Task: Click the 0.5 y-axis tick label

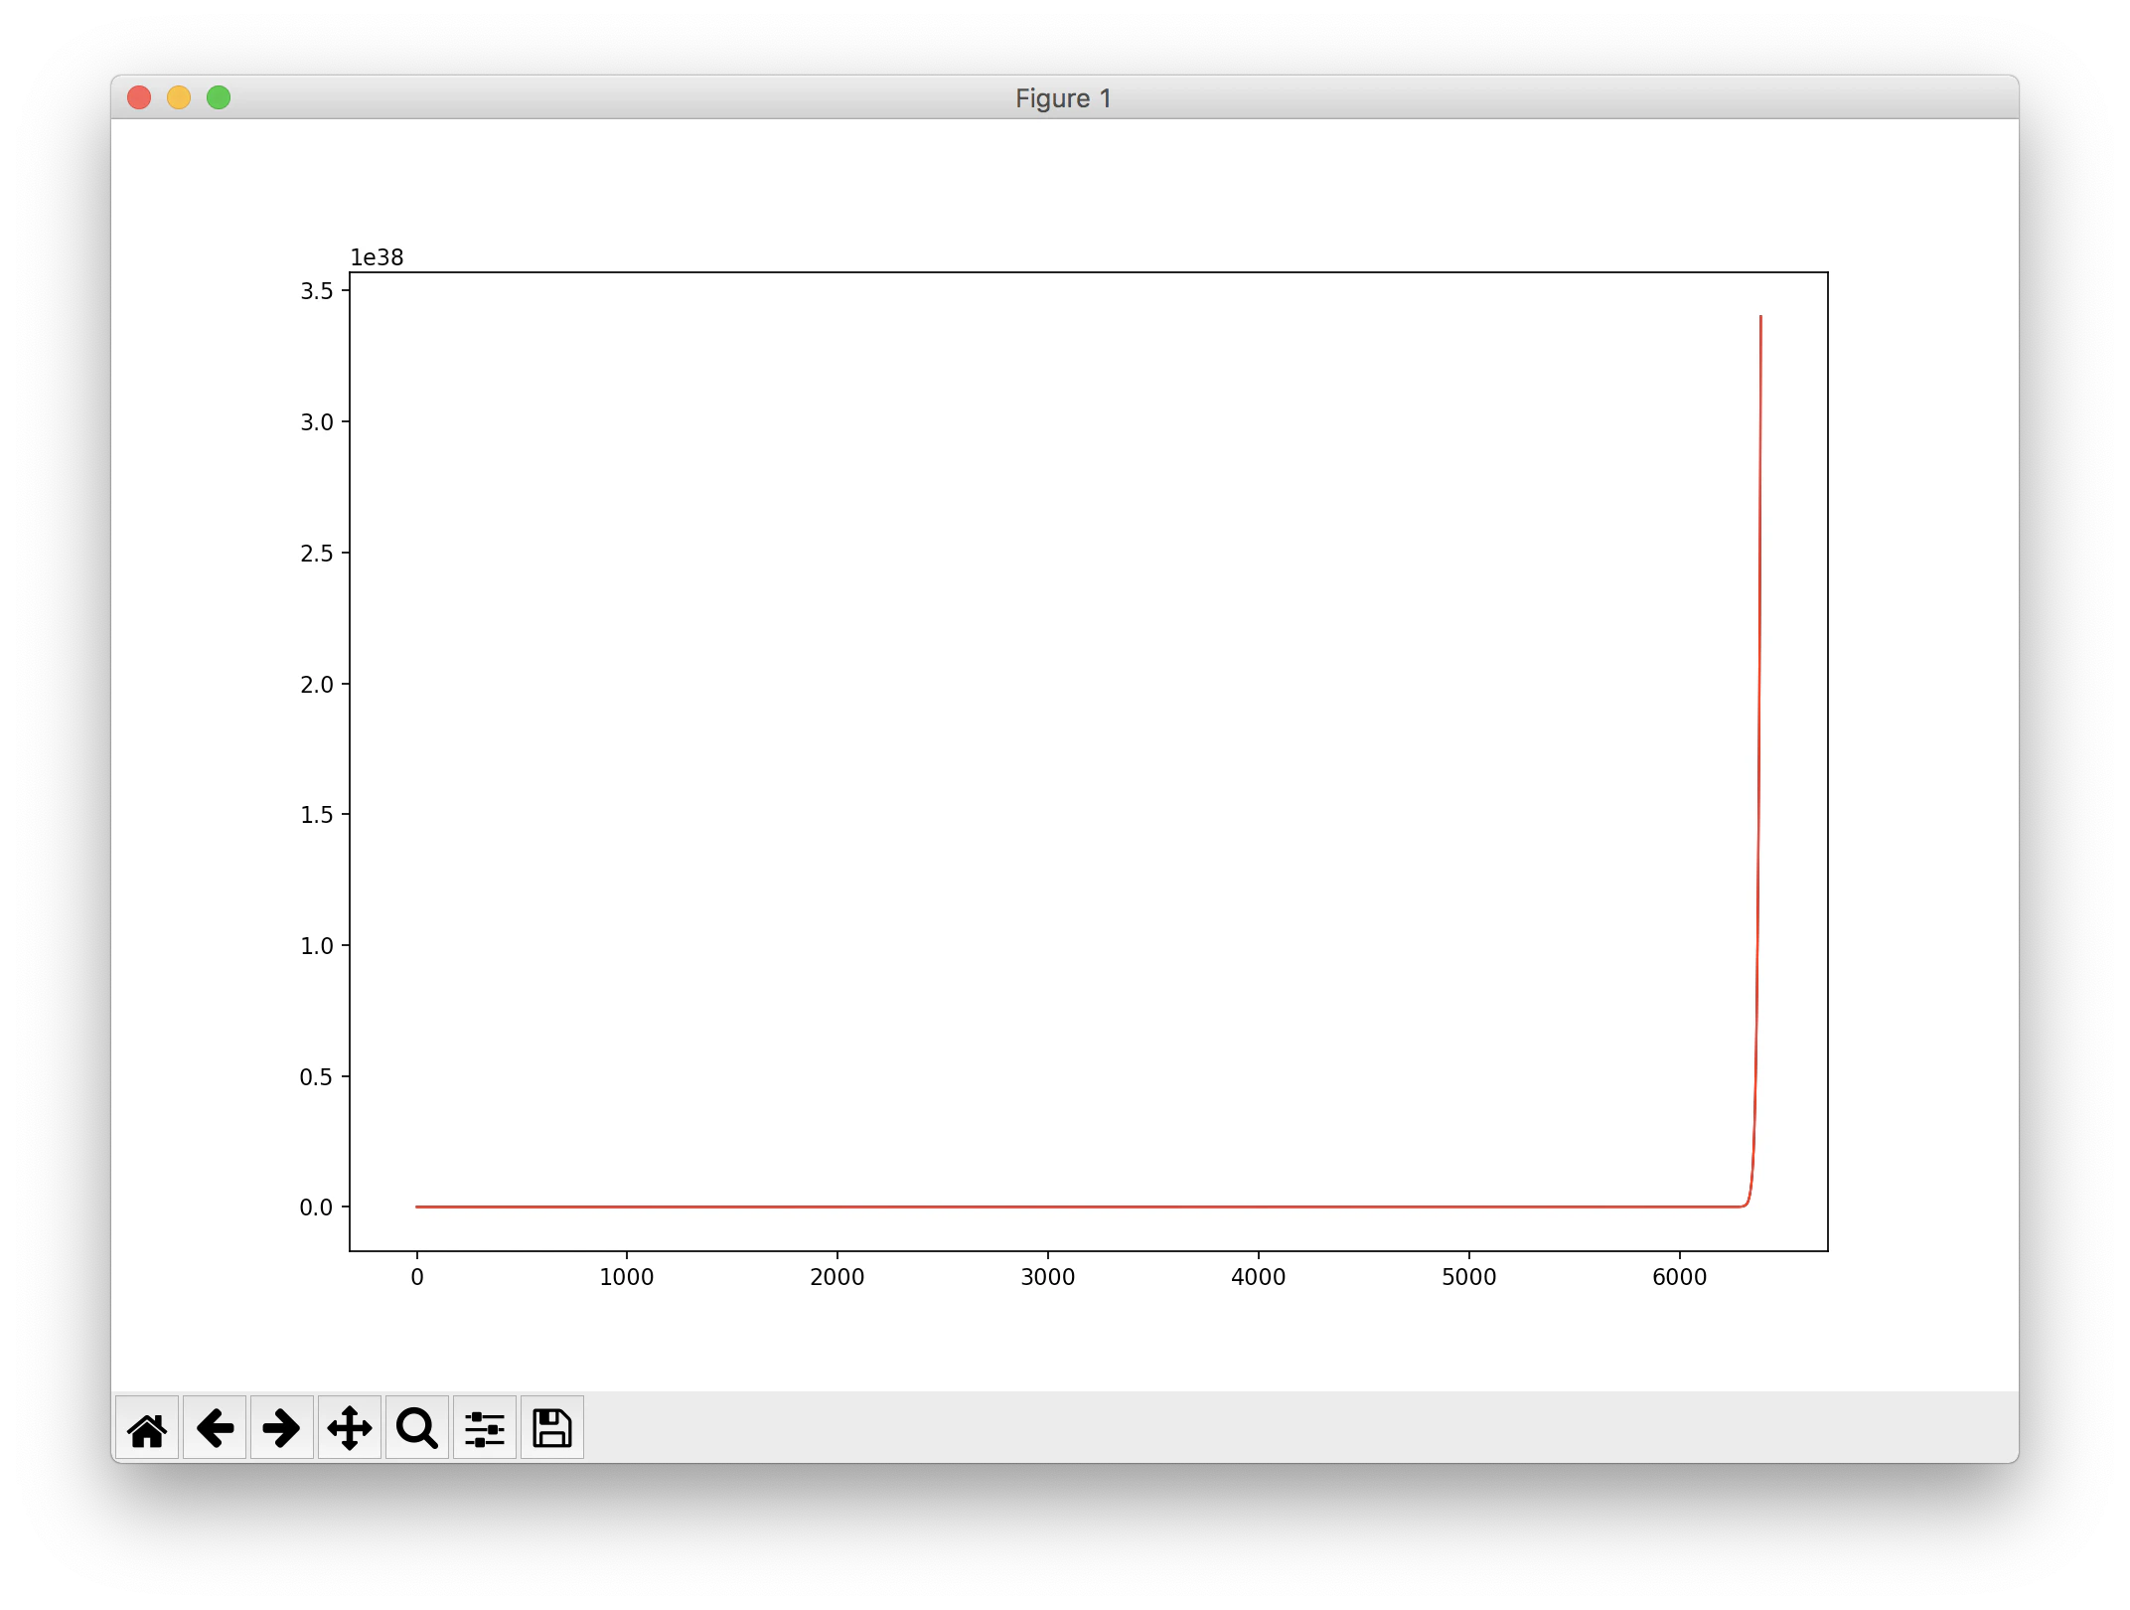Action: [x=317, y=1077]
